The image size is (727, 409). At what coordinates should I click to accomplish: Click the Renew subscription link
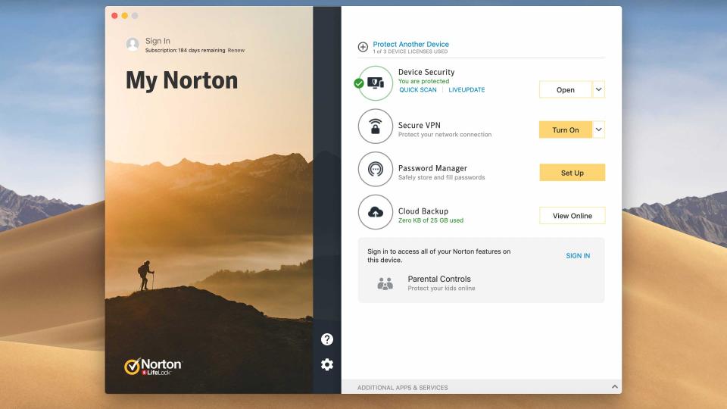(236, 50)
